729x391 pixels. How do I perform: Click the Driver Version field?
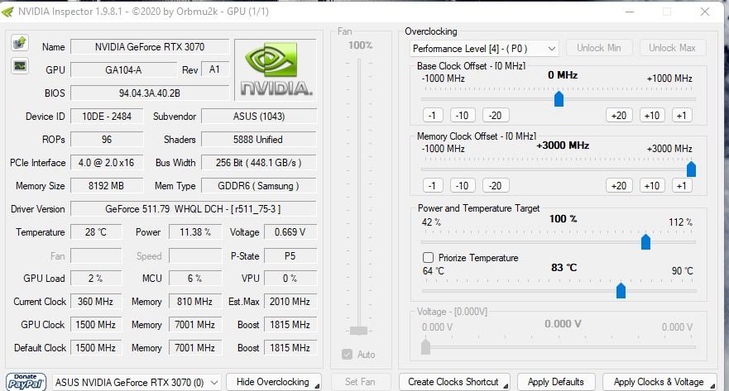pyautogui.click(x=194, y=209)
